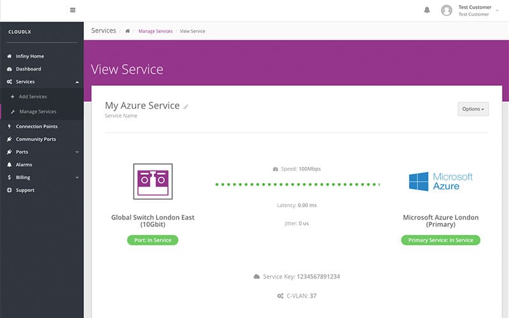
Task: Click Microsoft Azure London (Primary) label
Action: coord(440,221)
